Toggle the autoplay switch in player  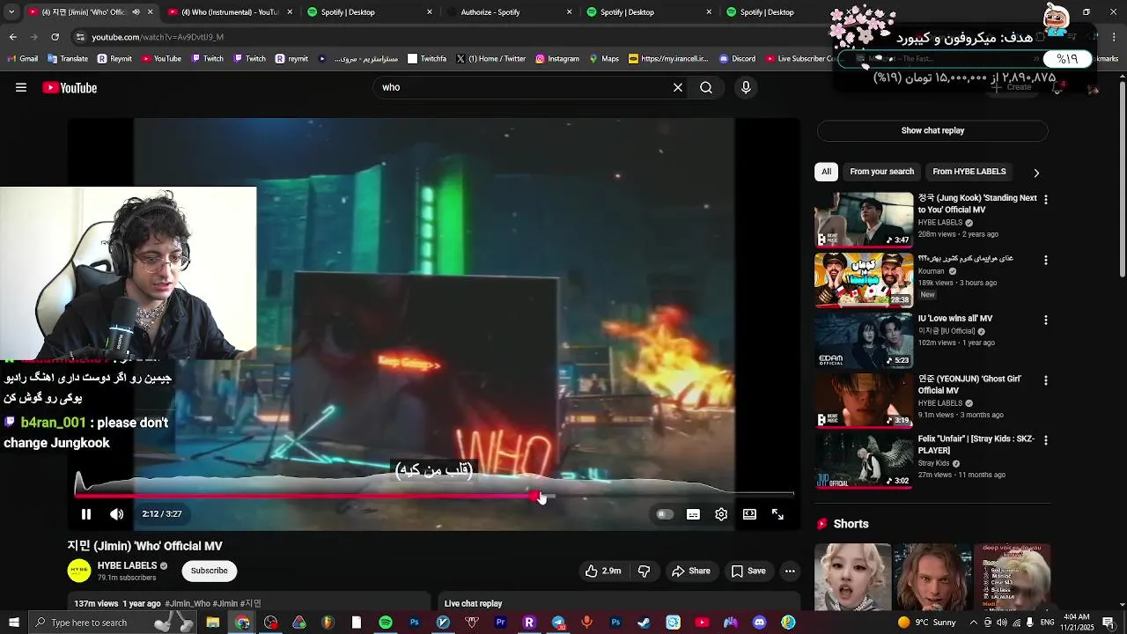665,514
